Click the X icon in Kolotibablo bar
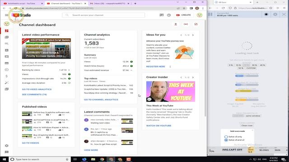Screen dimensions: 289x162 click(284, 14)
